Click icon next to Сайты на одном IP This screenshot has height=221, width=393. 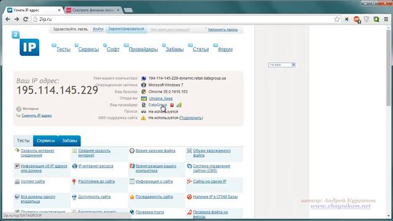tap(189, 182)
